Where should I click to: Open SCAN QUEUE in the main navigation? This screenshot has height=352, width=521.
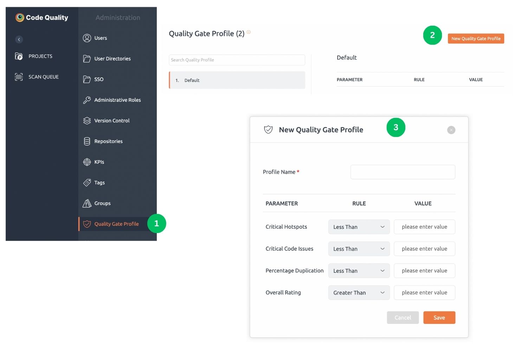point(44,77)
